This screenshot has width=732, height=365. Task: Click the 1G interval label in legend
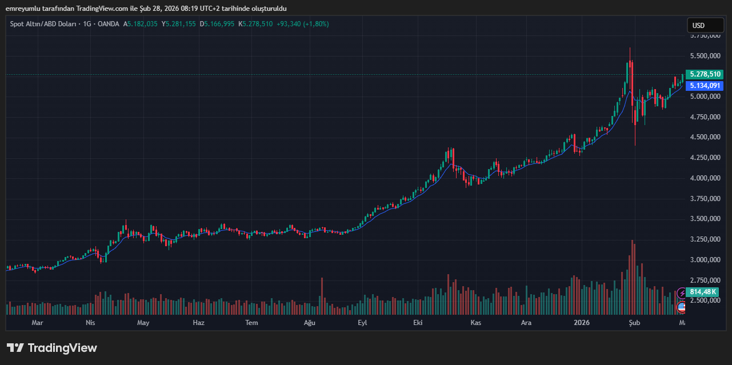[x=87, y=24]
